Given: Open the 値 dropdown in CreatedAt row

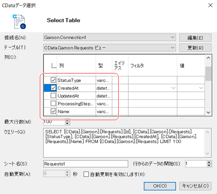Looking at the screenshot, I should (x=201, y=88).
